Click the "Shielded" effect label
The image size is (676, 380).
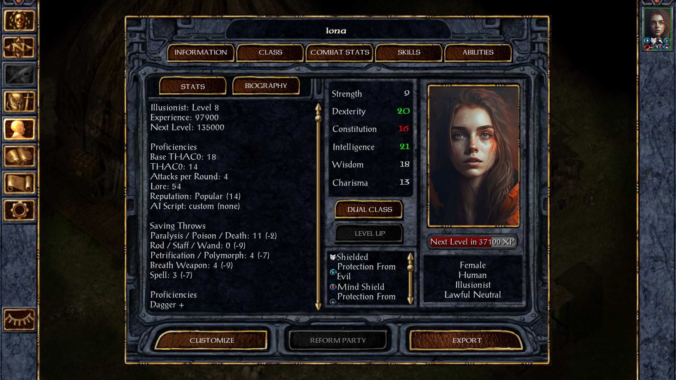tap(352, 257)
